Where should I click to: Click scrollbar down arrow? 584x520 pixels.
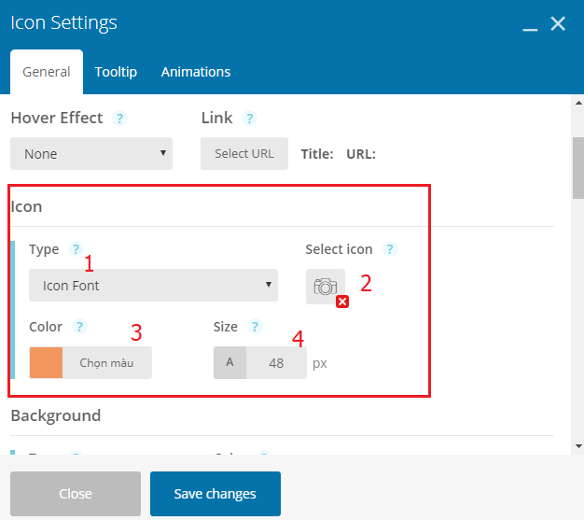pos(578,446)
